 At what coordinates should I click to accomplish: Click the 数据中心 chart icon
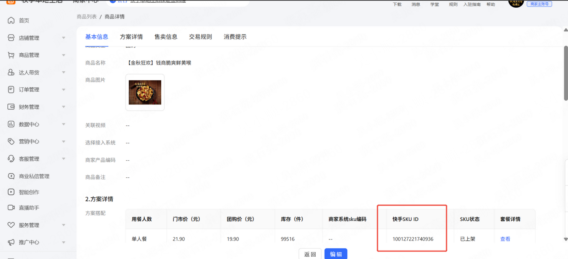(11, 124)
